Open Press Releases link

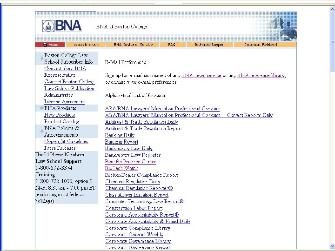(x=60, y=148)
